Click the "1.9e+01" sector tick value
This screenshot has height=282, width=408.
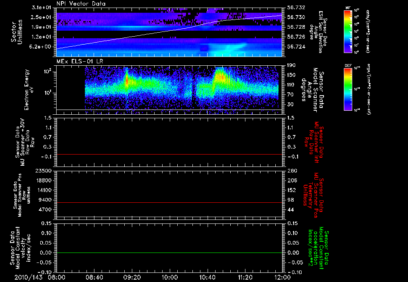41,27
